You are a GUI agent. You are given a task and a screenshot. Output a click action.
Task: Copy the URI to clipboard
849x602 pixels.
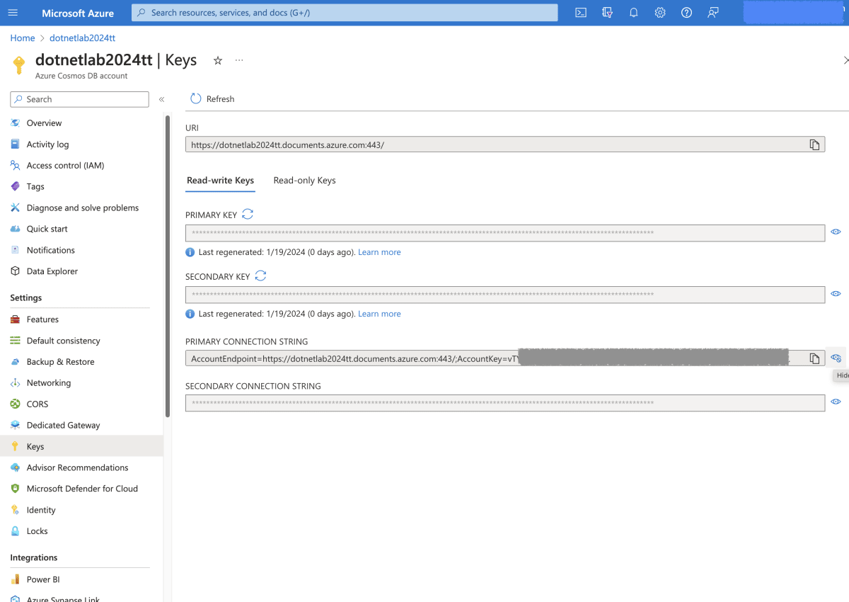pyautogui.click(x=814, y=144)
